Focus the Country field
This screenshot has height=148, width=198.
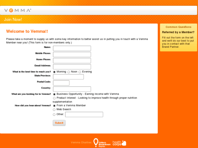(x=72, y=89)
